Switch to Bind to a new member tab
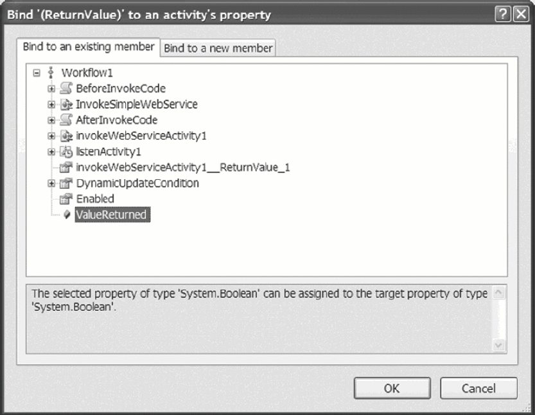 click(x=218, y=48)
